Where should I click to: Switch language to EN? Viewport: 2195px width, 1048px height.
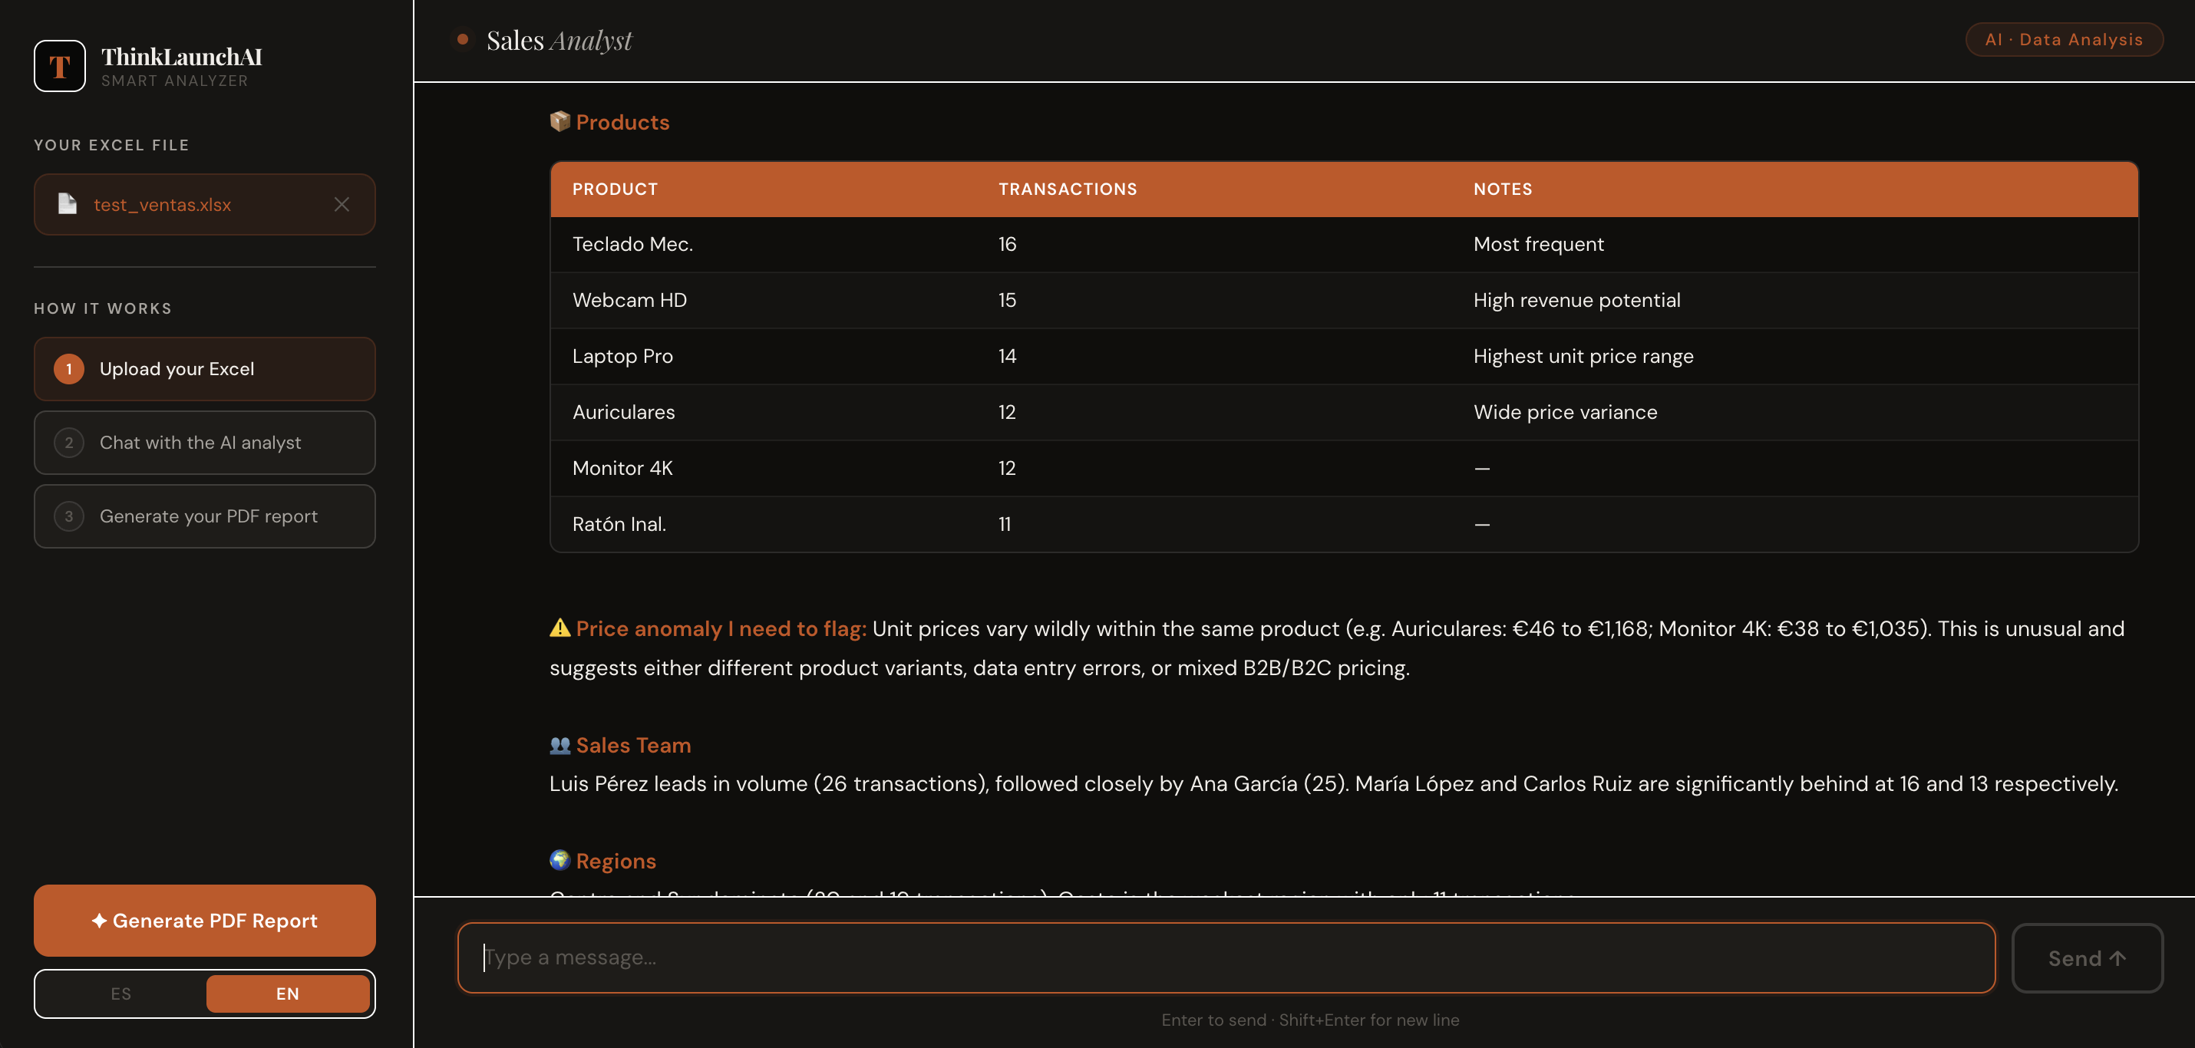(288, 994)
